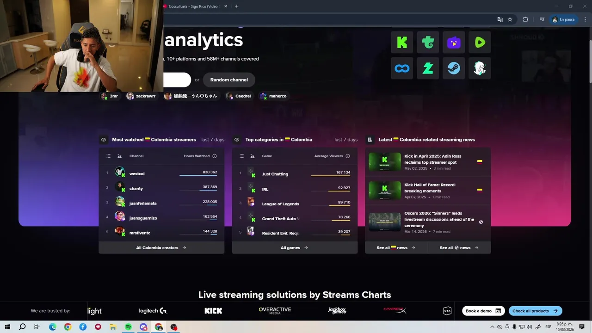Open Grand Theft Auto category row

[295, 218]
